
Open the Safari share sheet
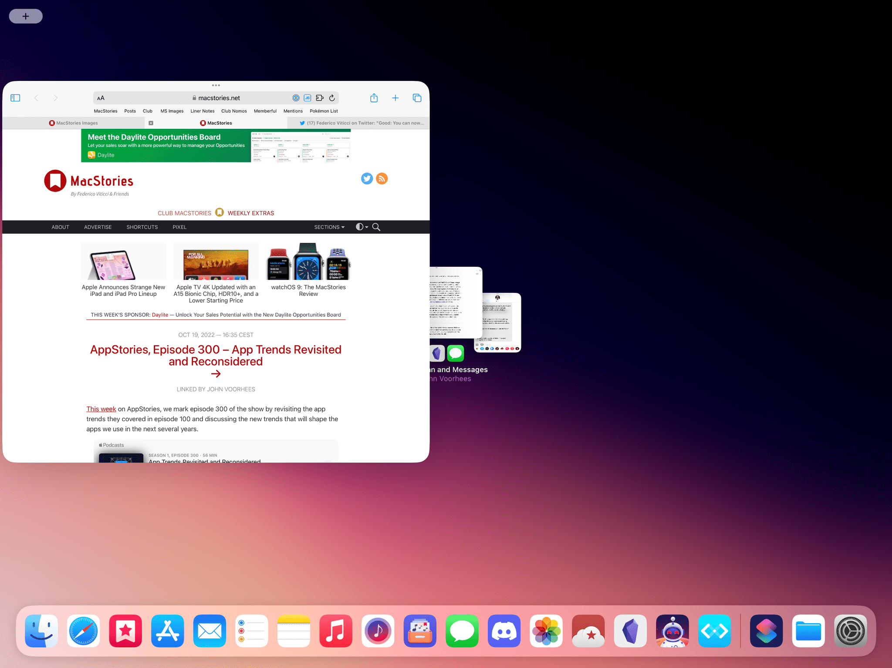pos(374,98)
